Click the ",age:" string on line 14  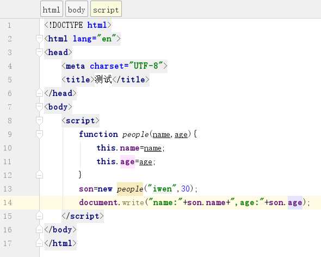coord(248,202)
